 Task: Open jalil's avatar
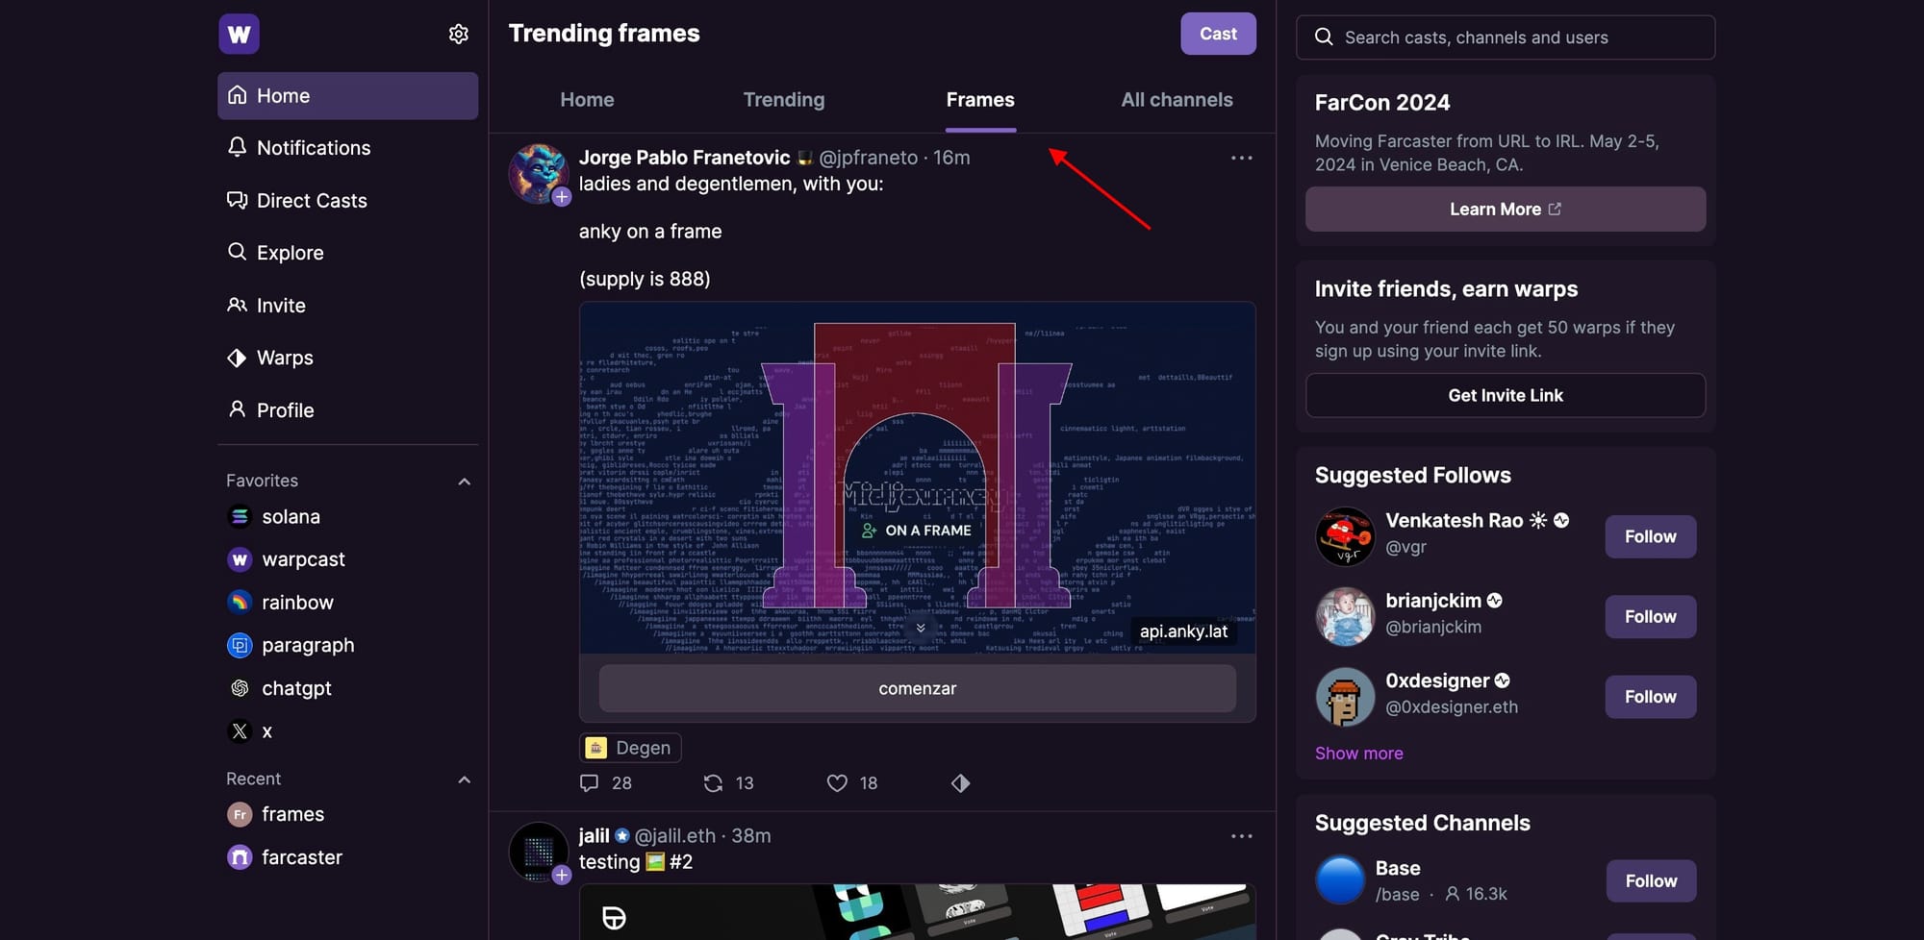coord(539,852)
